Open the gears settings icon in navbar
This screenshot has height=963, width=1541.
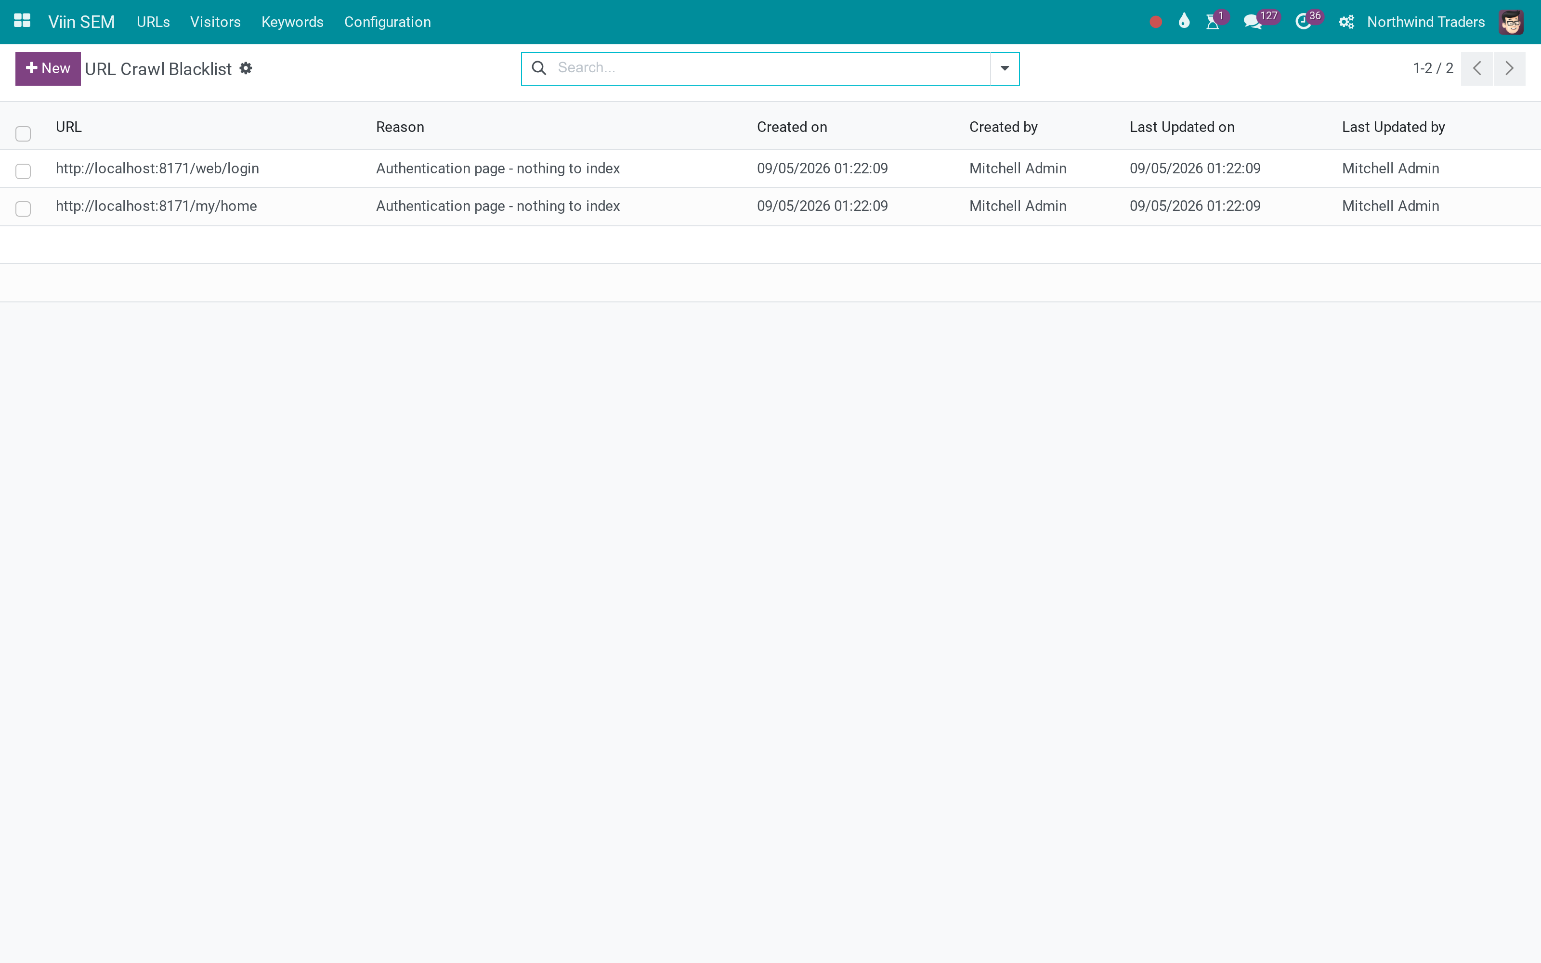coord(1346,22)
